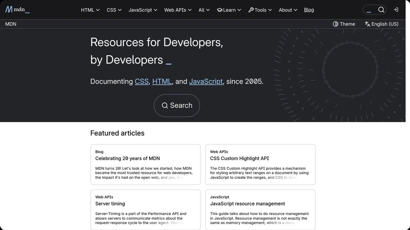Open the CSS Custom Highlight API article

[x=239, y=158]
